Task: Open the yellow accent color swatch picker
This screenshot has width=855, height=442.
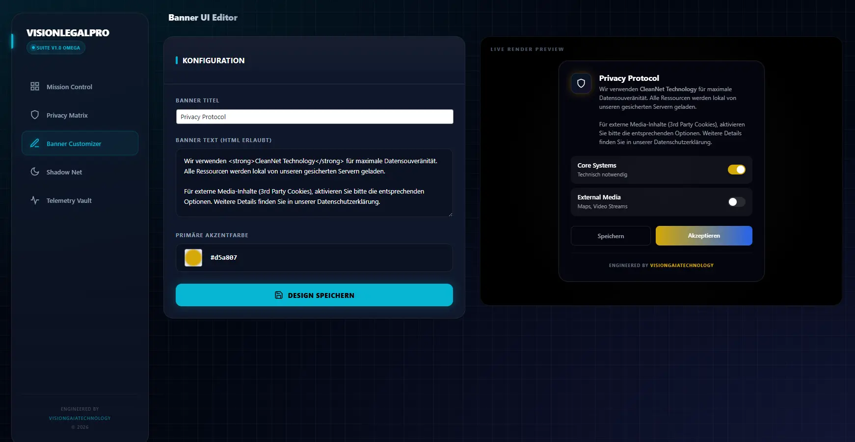Action: [193, 258]
